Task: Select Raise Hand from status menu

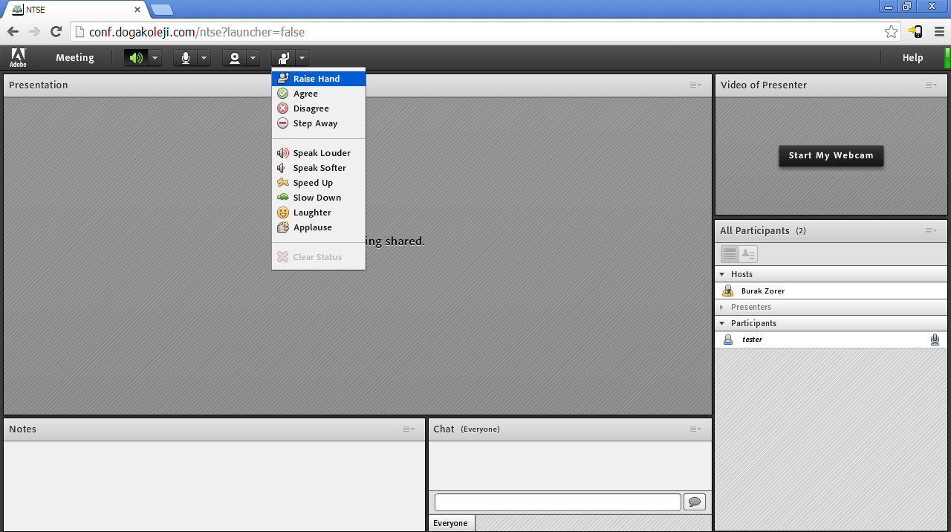Action: [317, 79]
